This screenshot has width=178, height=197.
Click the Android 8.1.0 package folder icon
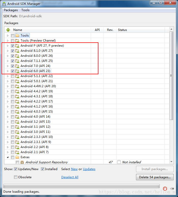coord(17,51)
